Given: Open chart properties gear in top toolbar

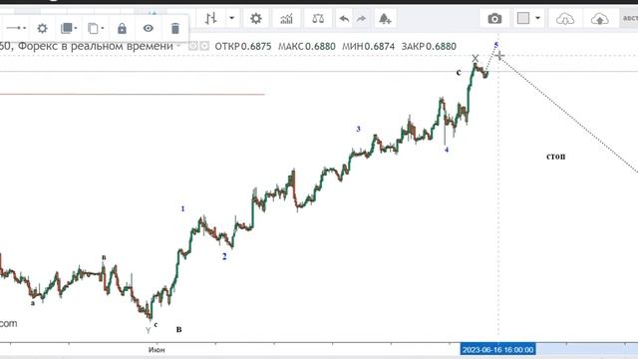Looking at the screenshot, I should click(x=256, y=18).
